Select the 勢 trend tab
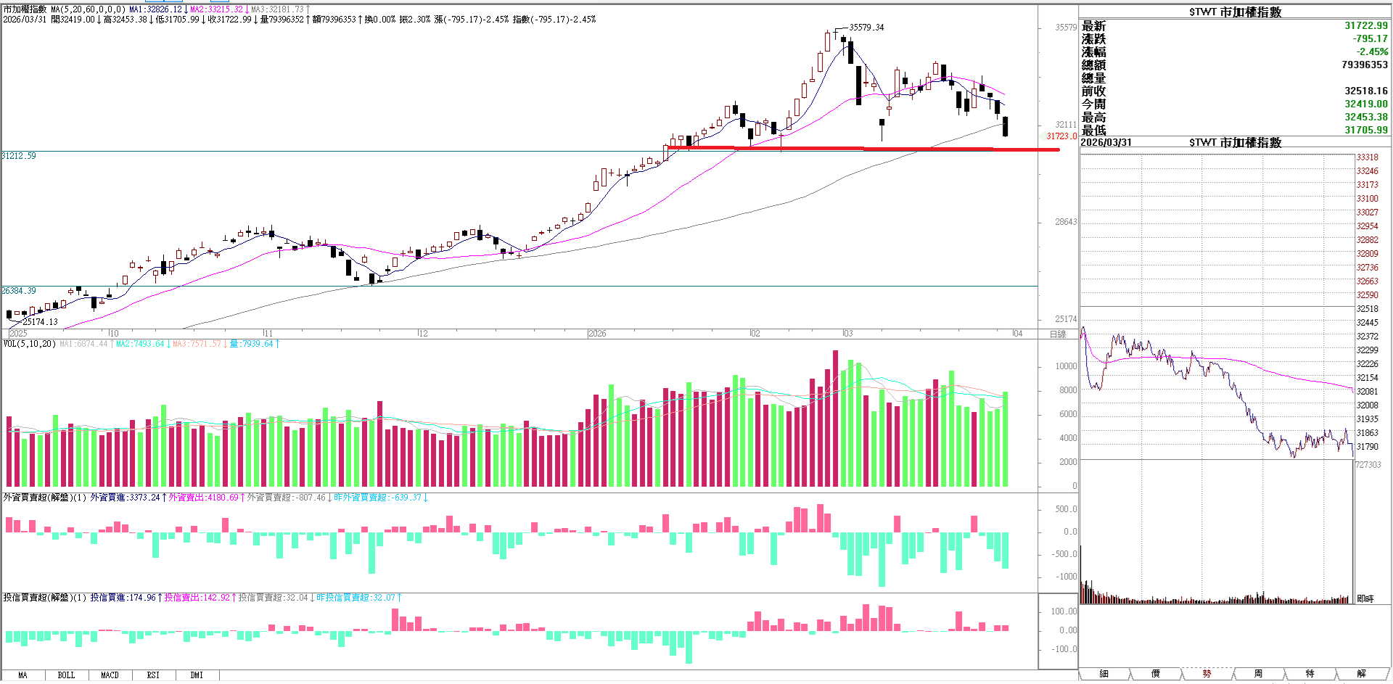The width and height of the screenshot is (1393, 684). point(1207,674)
